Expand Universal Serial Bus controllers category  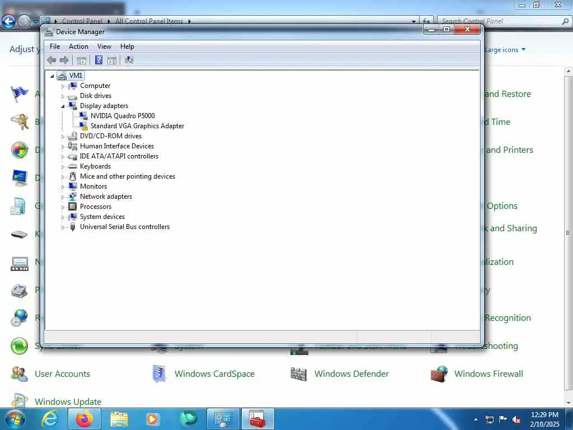pyautogui.click(x=63, y=227)
